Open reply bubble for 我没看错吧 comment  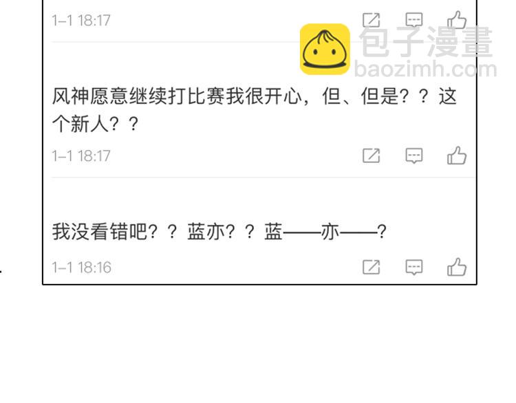click(x=414, y=267)
